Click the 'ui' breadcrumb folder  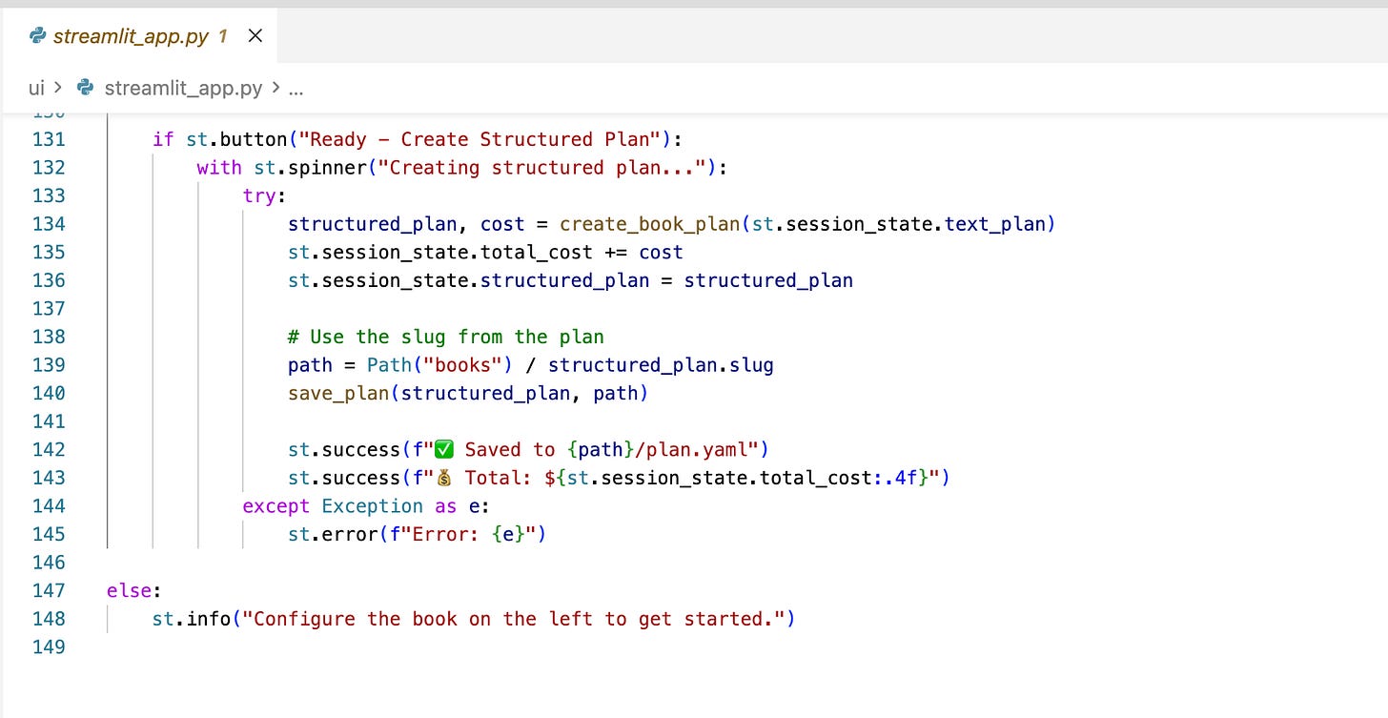pos(36,89)
